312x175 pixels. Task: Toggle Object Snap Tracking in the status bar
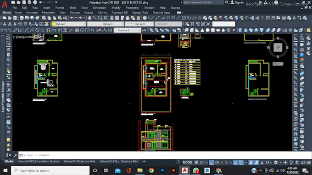click(235, 163)
